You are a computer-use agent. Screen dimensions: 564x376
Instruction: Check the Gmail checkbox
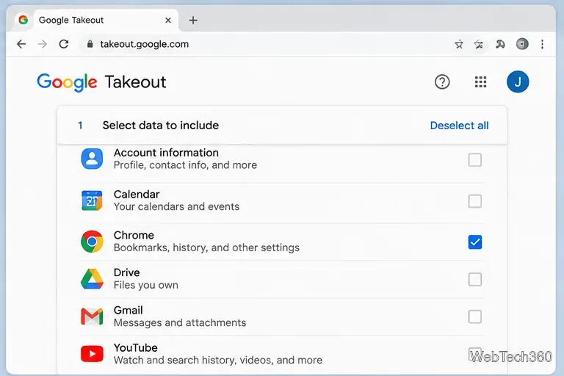[x=475, y=317]
